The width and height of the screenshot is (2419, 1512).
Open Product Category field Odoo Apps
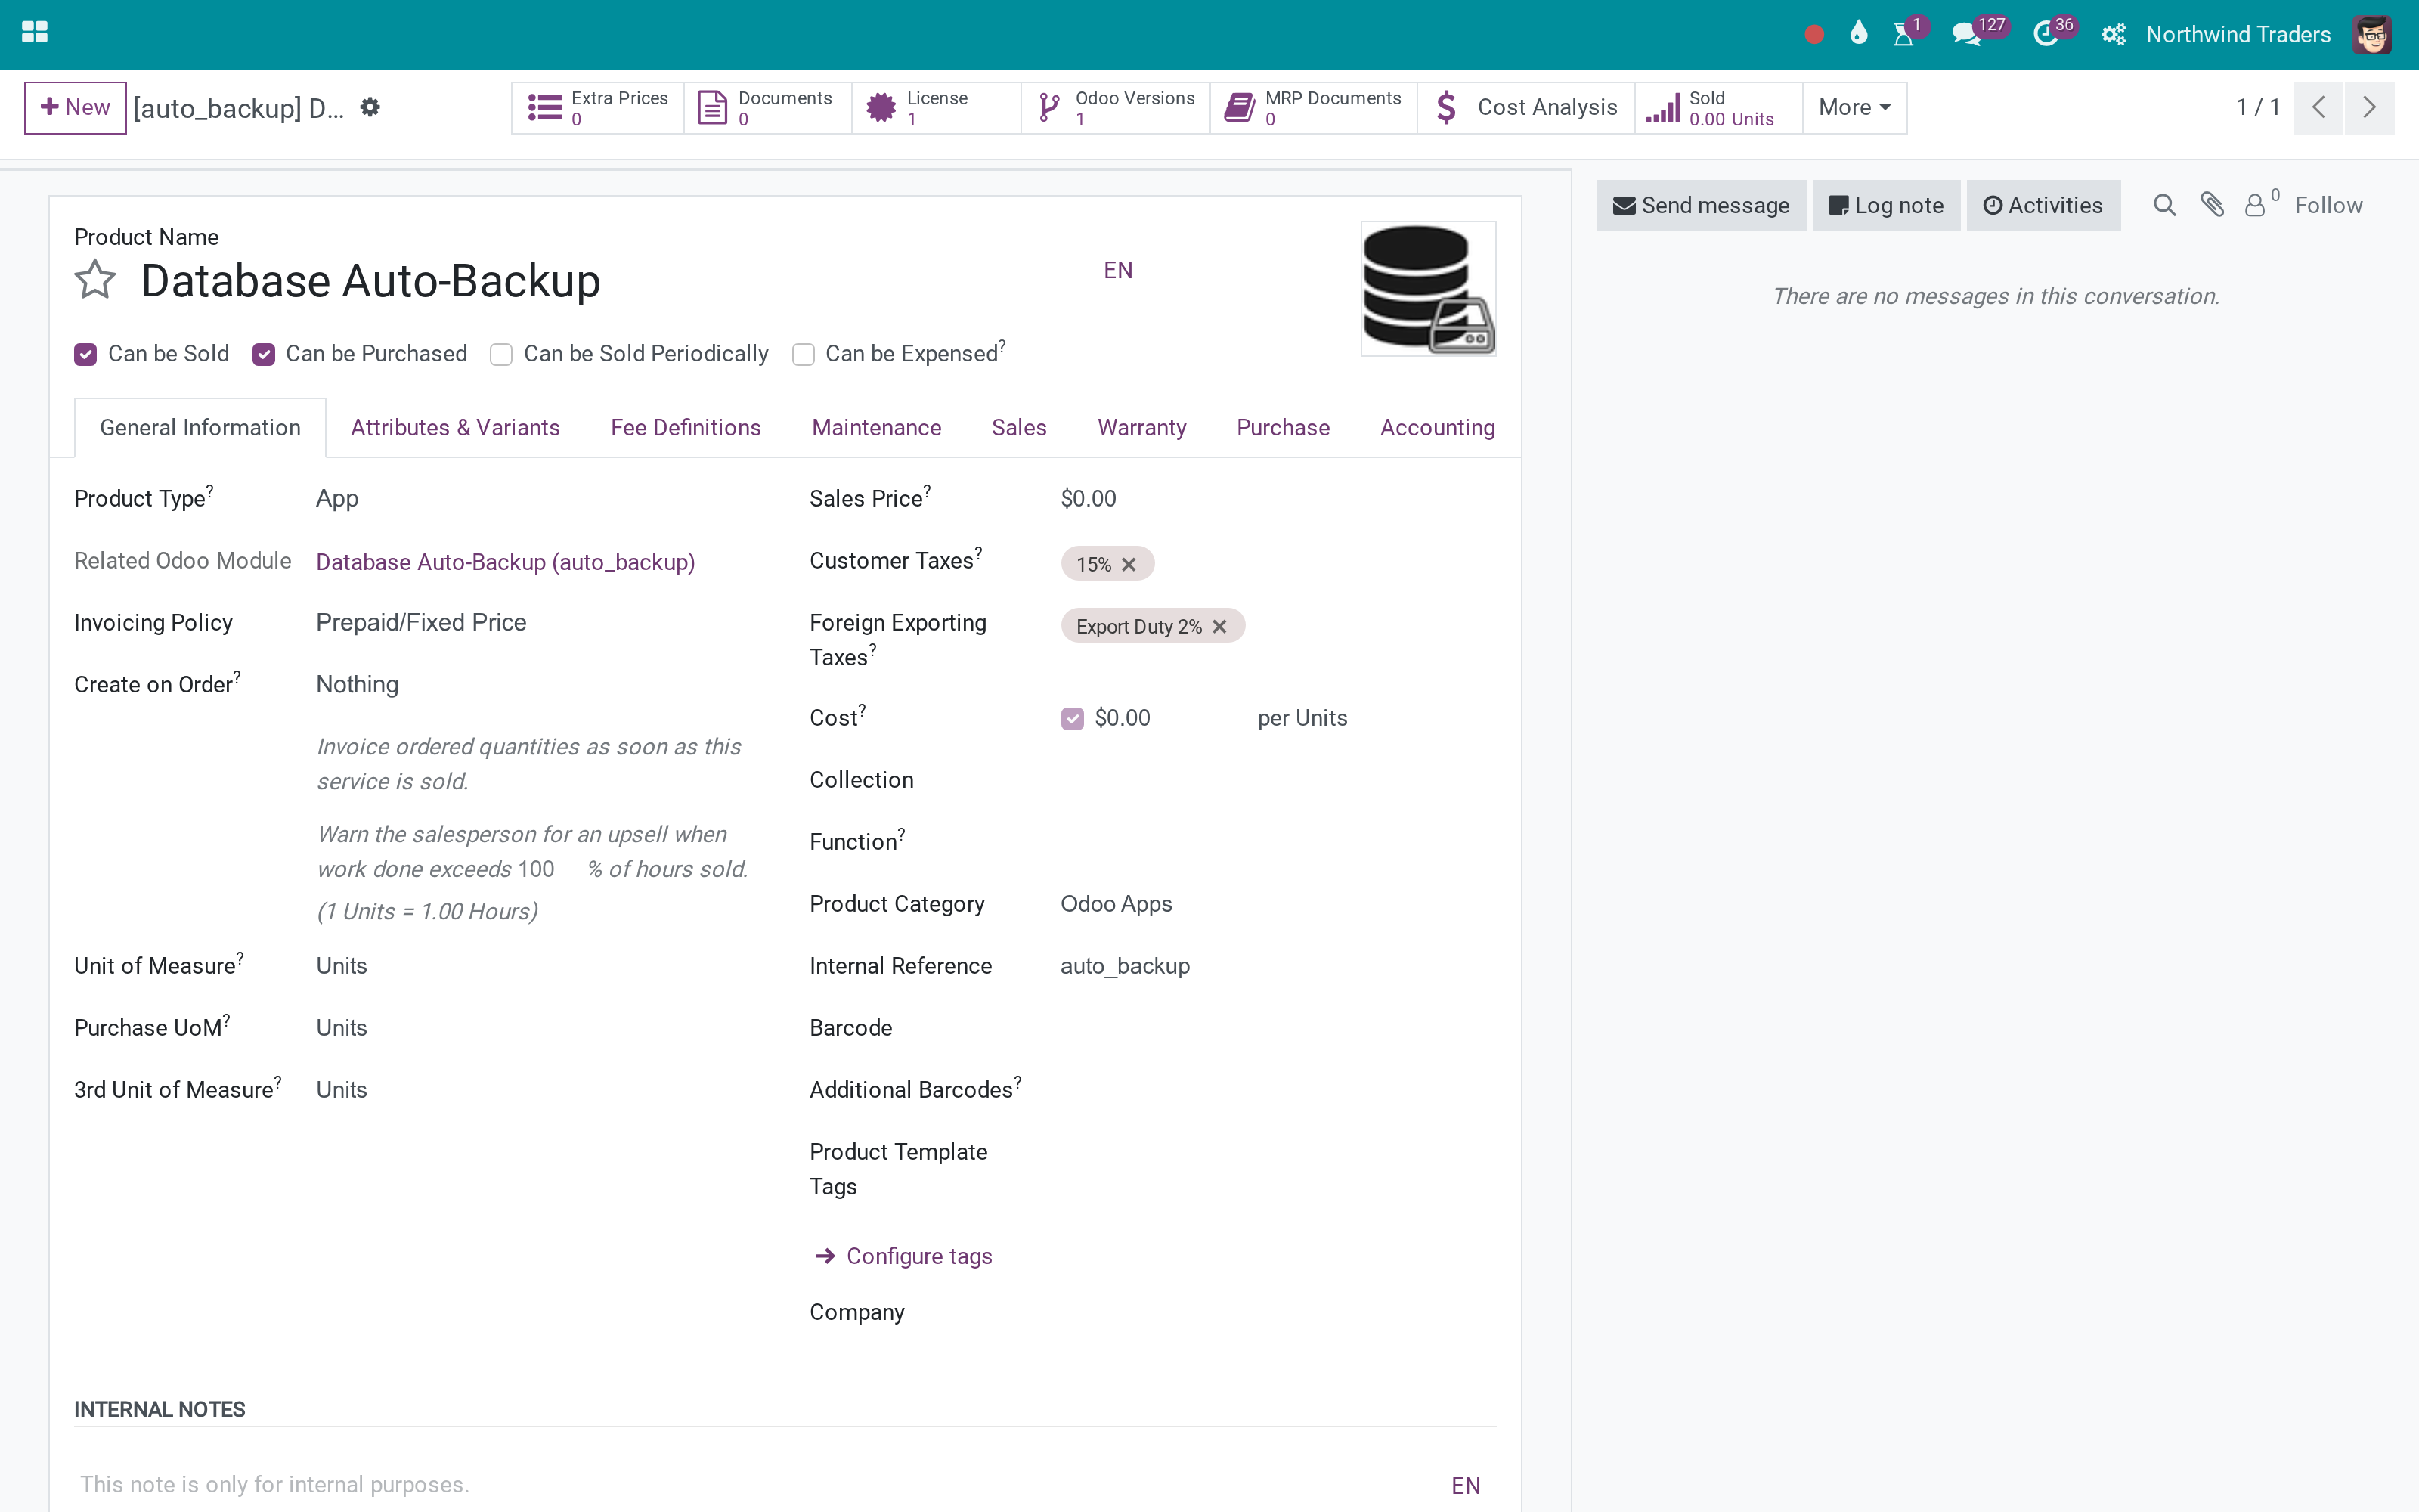click(1278, 904)
